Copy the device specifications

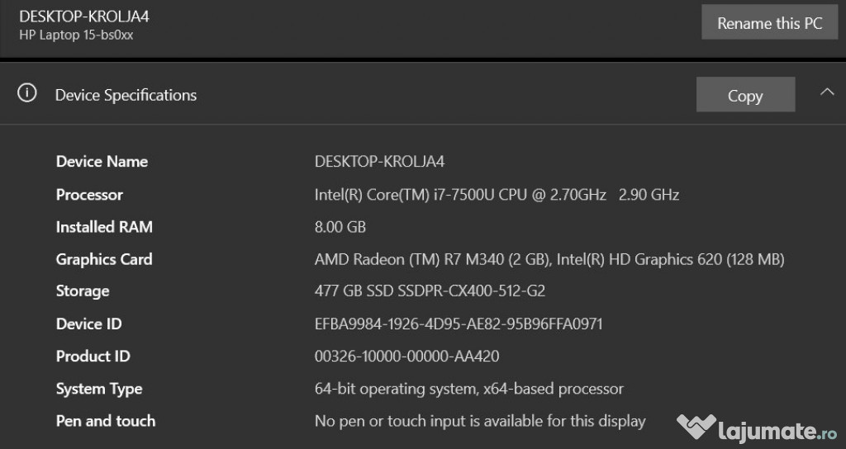(x=746, y=94)
